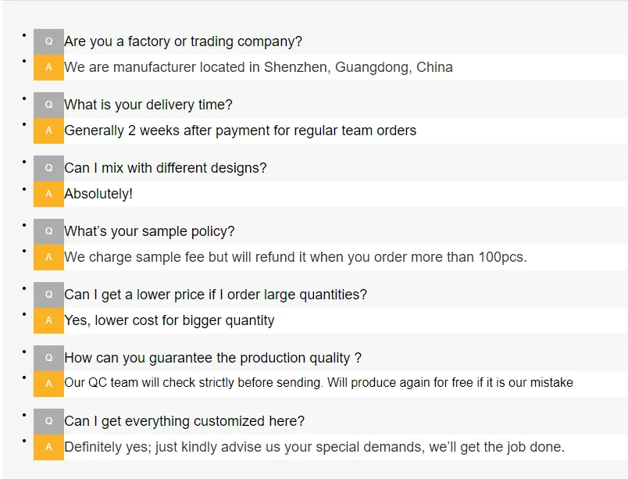Select the question 'What is your delivery time?'

coord(148,105)
